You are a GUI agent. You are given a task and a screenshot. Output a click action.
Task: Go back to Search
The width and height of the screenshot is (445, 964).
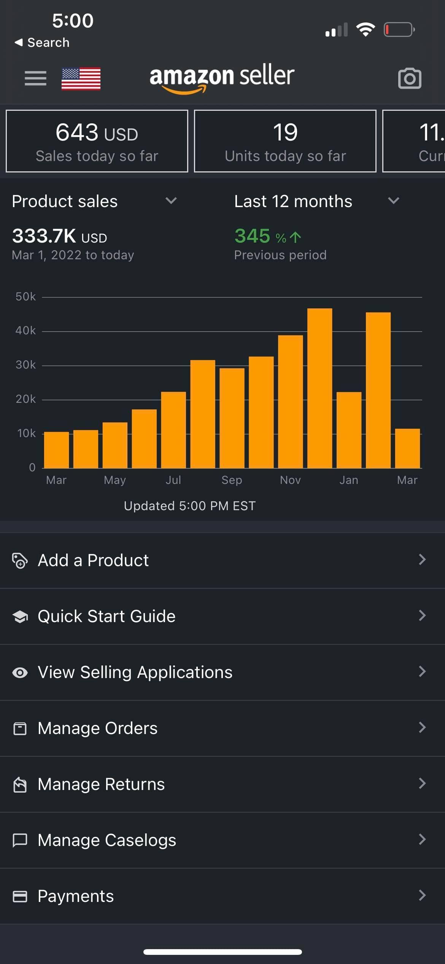(x=42, y=42)
